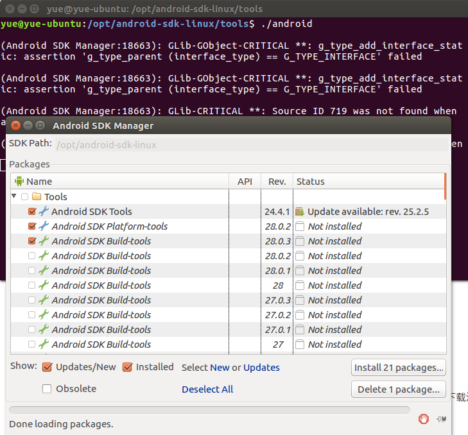
Task: Click not-installed status icon for rev 27.0.2
Action: (300, 315)
